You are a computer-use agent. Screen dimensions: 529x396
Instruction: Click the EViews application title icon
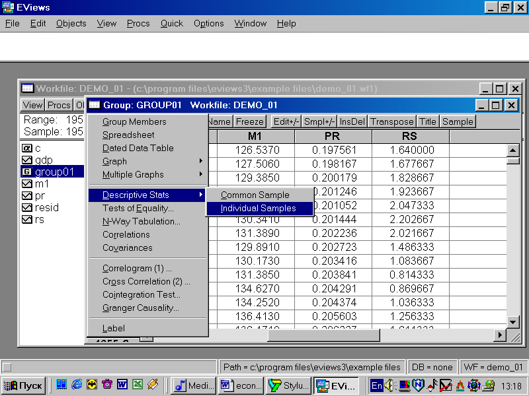[8, 7]
